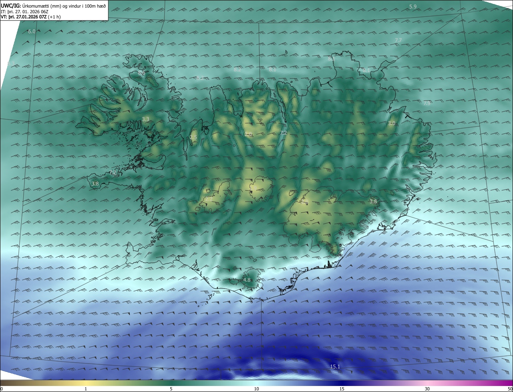
Task: Click the 'VT: þri. 27.01.2026 07Z (+1 h)' line
Action: click(31, 17)
